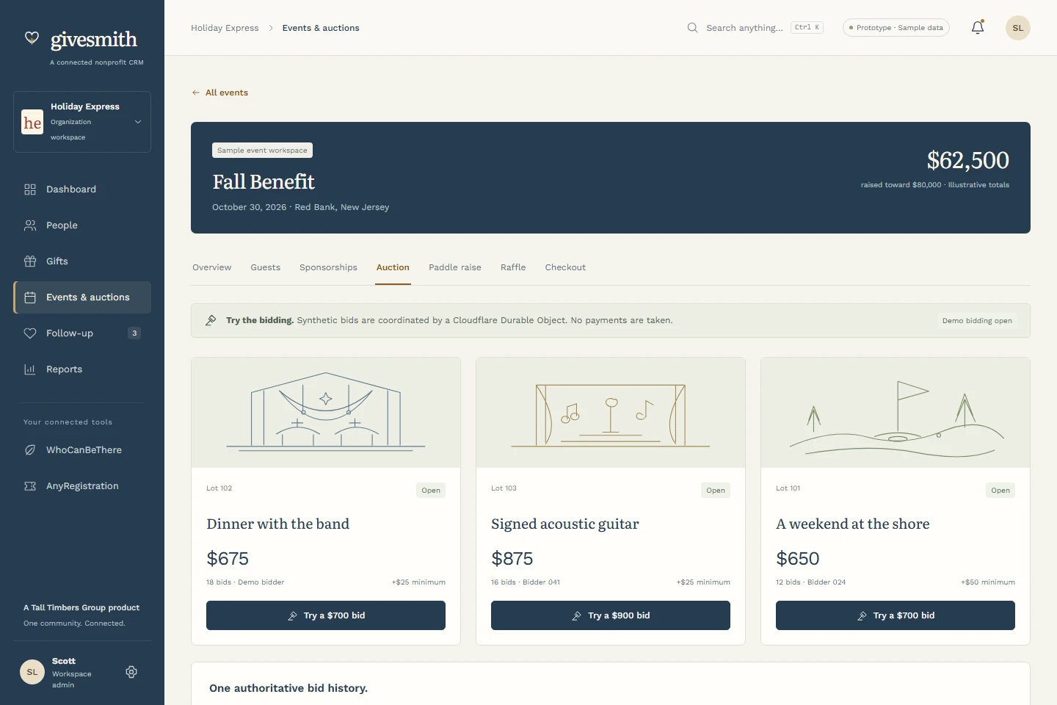This screenshot has height=705, width=1057.
Task: Click the search magnifier icon
Action: click(692, 28)
